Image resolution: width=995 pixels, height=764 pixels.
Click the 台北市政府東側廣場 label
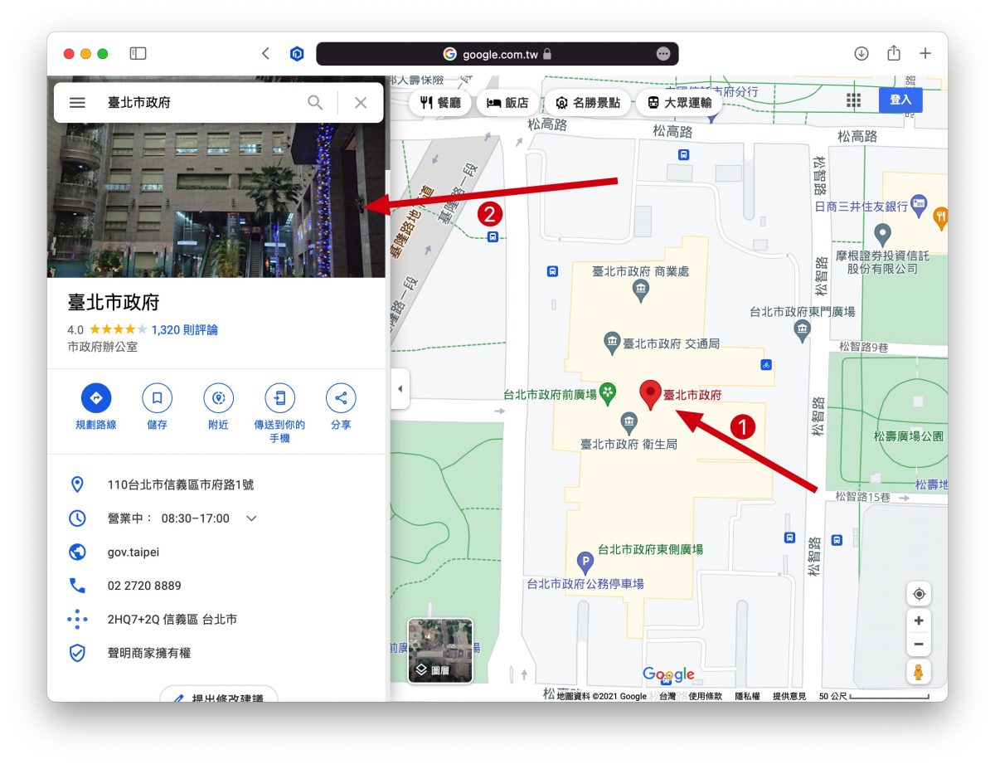tap(650, 549)
